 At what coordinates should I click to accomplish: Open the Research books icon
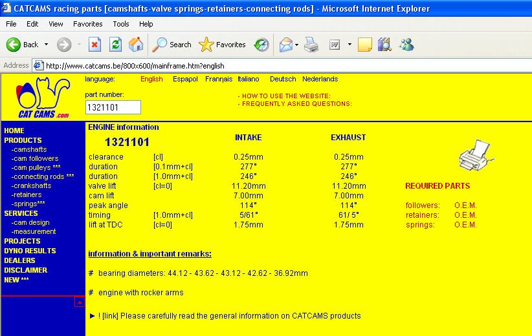pos(384,45)
